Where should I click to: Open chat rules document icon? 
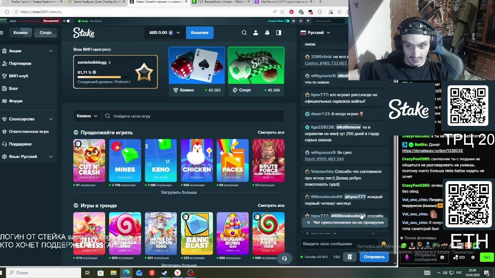click(350, 257)
